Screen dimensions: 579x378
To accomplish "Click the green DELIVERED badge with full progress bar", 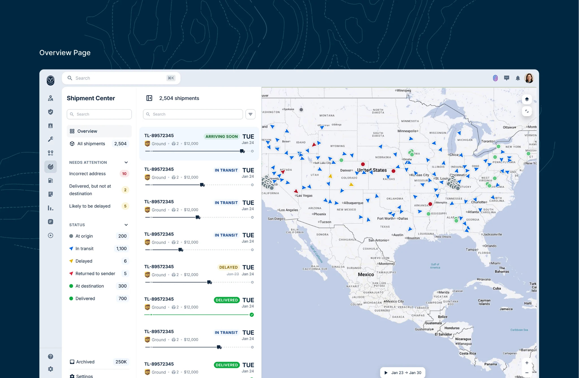I will [227, 300].
